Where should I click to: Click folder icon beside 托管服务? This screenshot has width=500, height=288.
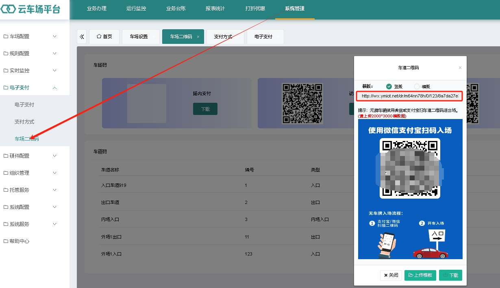pyautogui.click(x=6, y=190)
